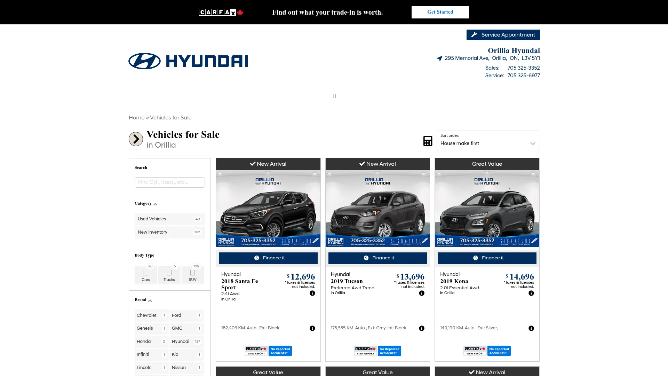The image size is (668, 376).
Task: Call sales number 705 325-3352
Action: 524,68
